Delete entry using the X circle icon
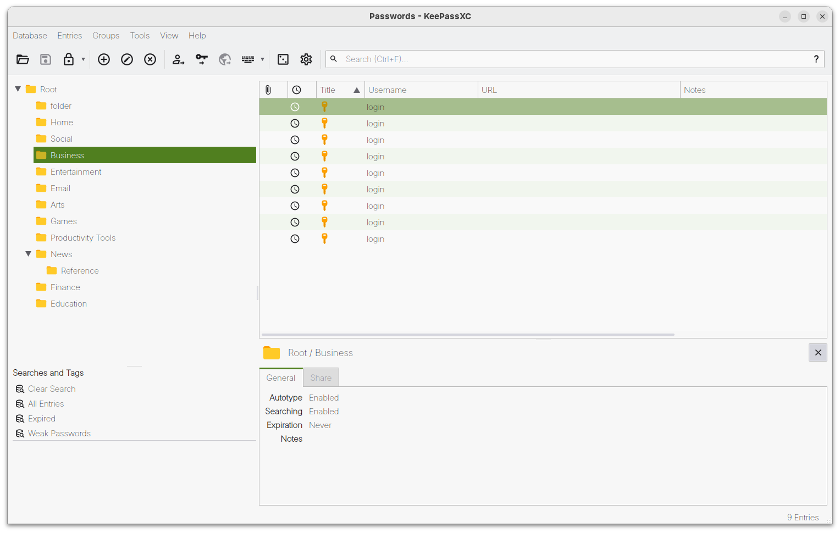The image size is (840, 533). [x=150, y=59]
